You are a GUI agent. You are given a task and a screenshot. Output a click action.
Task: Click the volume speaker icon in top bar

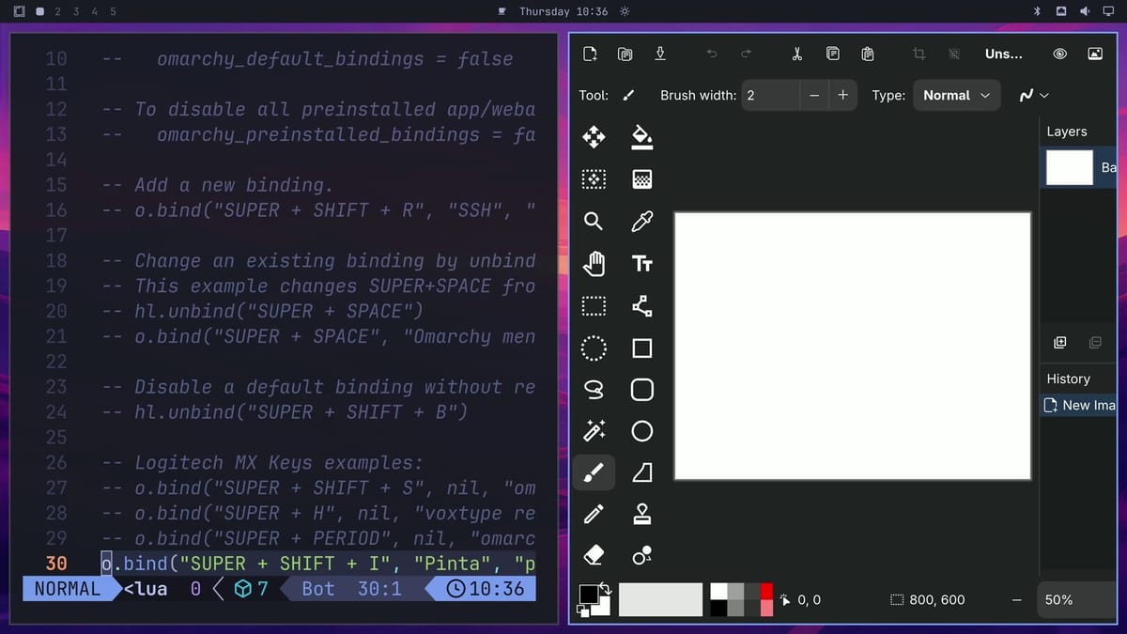pos(1085,11)
